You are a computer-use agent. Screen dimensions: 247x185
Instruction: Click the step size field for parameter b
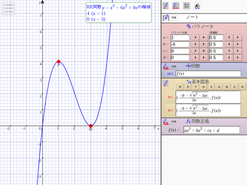click(216, 44)
